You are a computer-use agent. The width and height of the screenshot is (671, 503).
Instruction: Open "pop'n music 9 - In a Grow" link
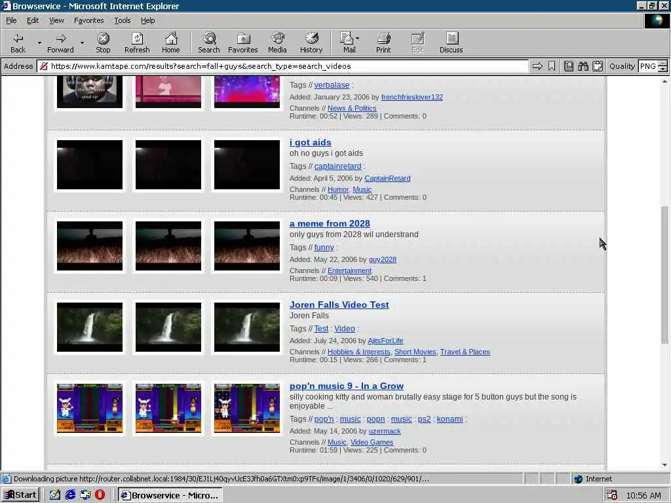346,386
